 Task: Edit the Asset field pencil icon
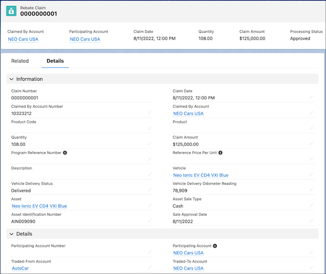click(x=150, y=206)
